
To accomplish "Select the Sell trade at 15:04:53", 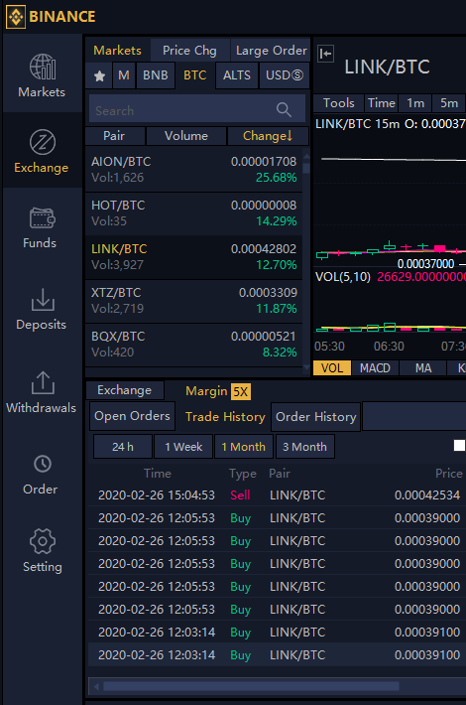I will (x=277, y=495).
